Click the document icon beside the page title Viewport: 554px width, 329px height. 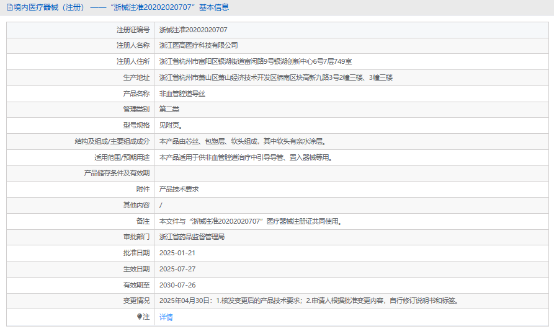[x=9, y=7]
